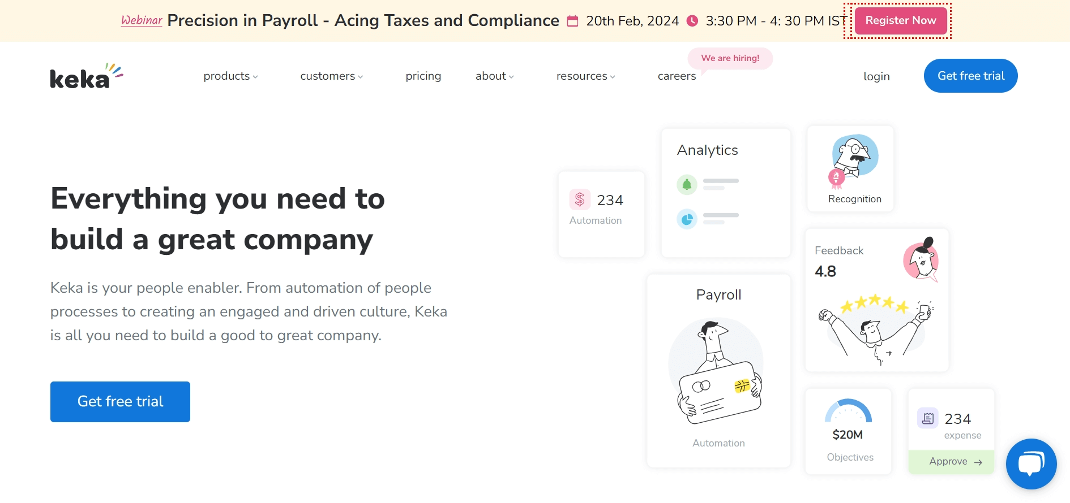The height and width of the screenshot is (503, 1070).
Task: Click the Feedback 4.8 rating
Action: (x=825, y=271)
